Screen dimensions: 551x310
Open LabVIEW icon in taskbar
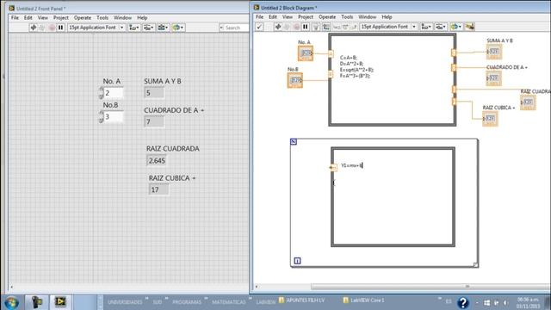pyautogui.click(x=60, y=302)
